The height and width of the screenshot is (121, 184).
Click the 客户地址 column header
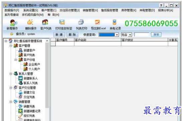click(145, 40)
